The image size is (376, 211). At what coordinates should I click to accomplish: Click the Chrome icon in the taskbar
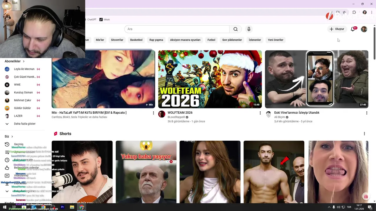tap(82, 207)
